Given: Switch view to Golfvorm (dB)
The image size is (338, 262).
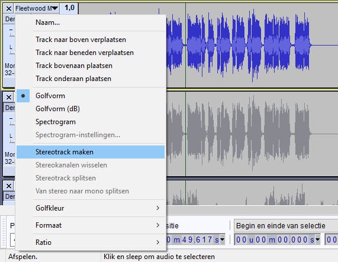Looking at the screenshot, I should 91,109.
